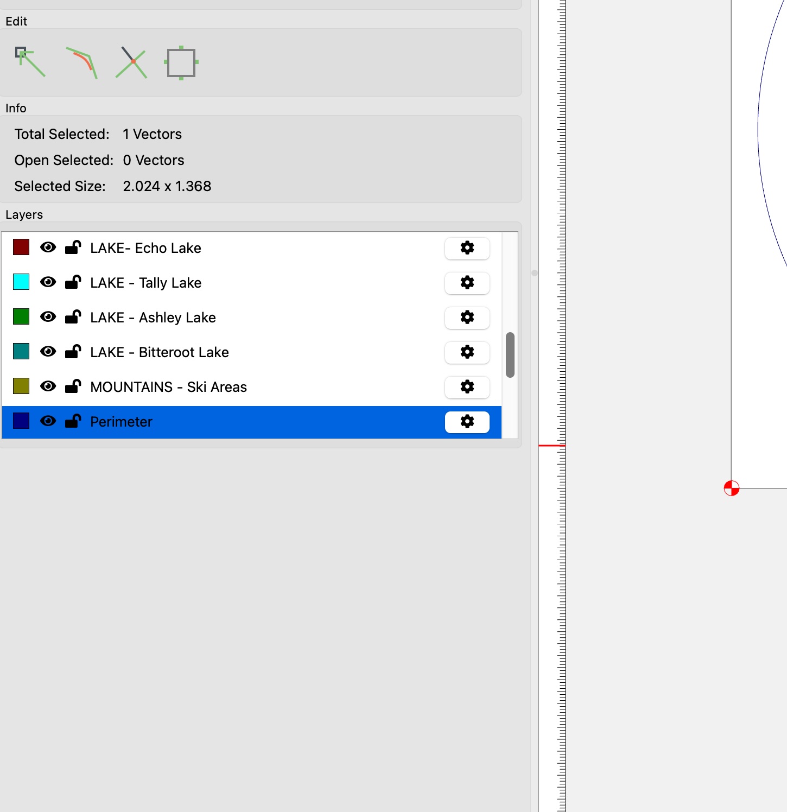Select the LAKE - Bitterroot Lake layer
Screen dimensions: 787x812
coord(160,352)
